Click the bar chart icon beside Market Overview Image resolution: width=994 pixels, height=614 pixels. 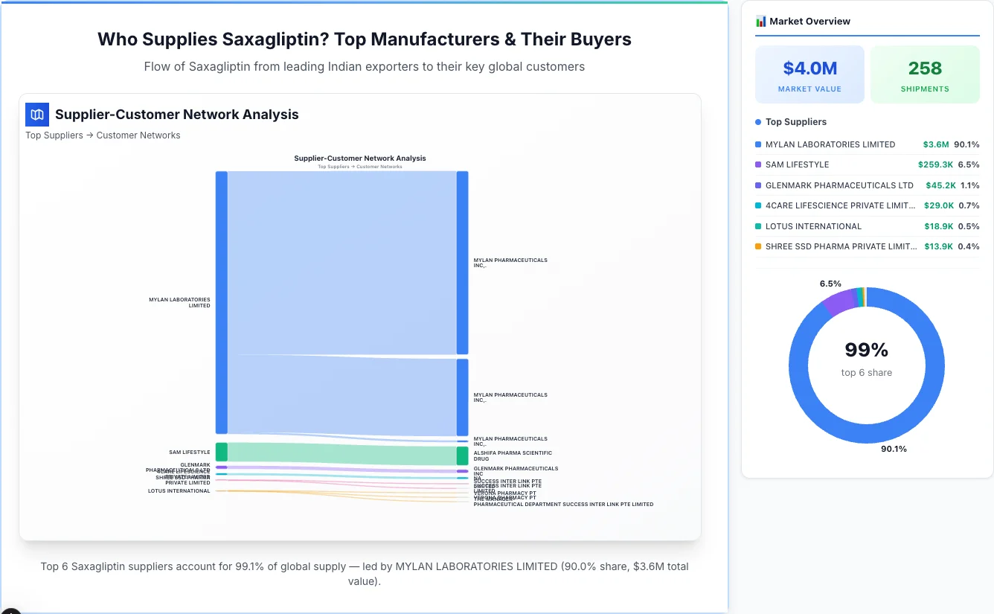tap(760, 21)
